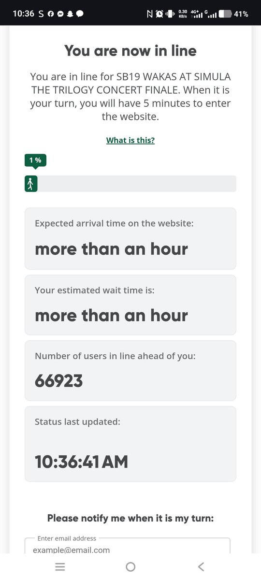Click the 10:36:41 AM status timestamp
Viewport: 261px width, 580px height.
(82, 462)
